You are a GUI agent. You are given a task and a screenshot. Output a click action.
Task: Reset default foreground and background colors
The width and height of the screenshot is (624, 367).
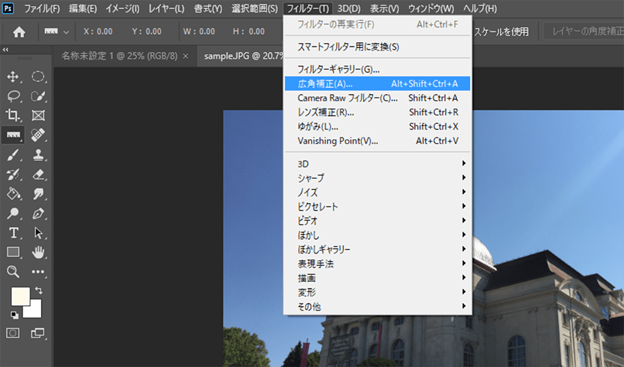pyautogui.click(x=13, y=315)
